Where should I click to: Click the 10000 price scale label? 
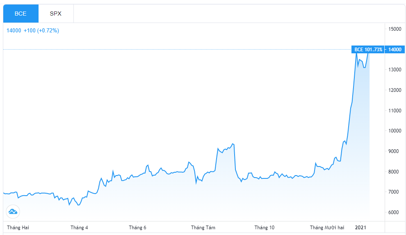click(395, 131)
